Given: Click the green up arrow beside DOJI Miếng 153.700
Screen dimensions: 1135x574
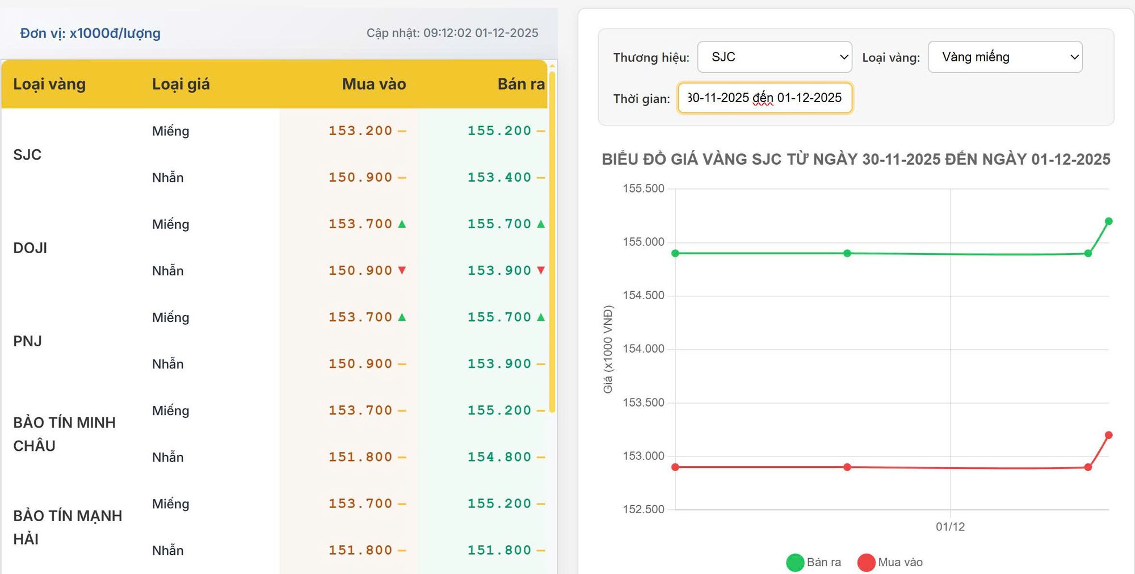Looking at the screenshot, I should point(402,224).
